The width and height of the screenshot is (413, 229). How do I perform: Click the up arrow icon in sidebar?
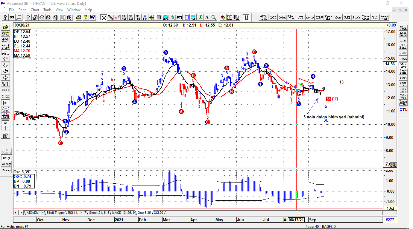pos(5,59)
